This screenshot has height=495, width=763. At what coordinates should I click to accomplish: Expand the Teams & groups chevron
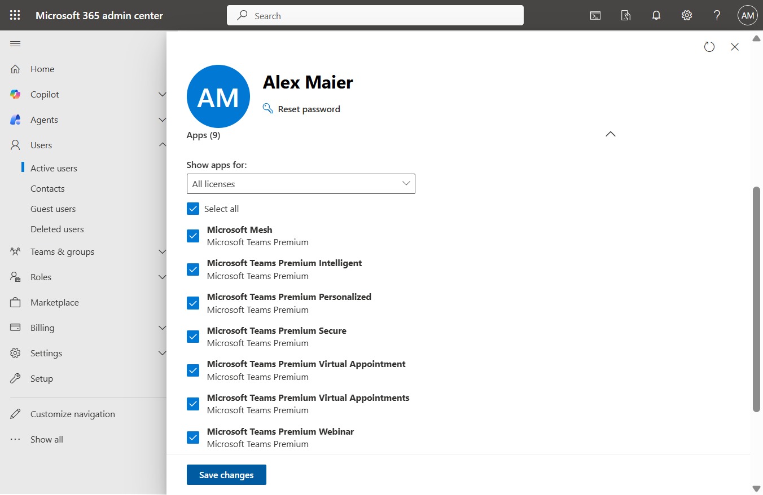(x=162, y=251)
